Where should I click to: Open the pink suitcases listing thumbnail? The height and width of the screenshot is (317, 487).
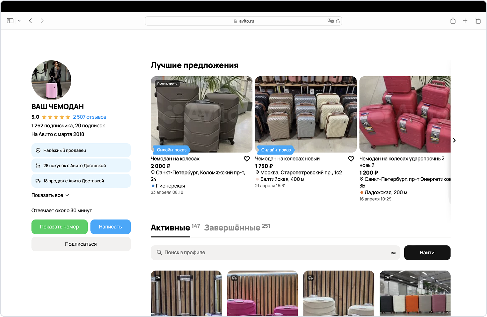262,293
